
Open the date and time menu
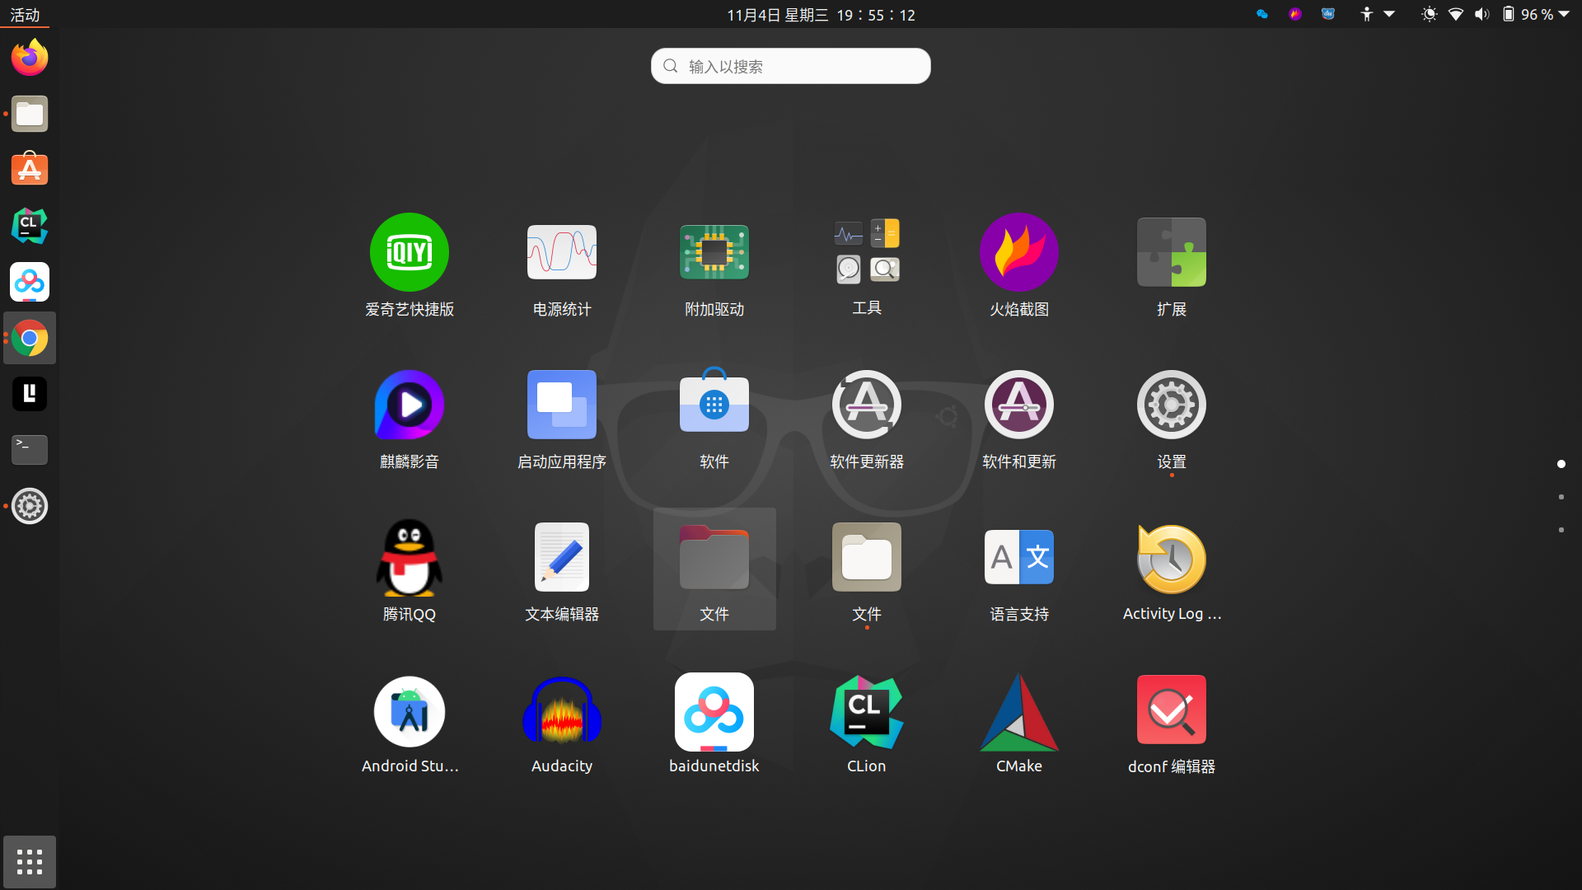[821, 15]
